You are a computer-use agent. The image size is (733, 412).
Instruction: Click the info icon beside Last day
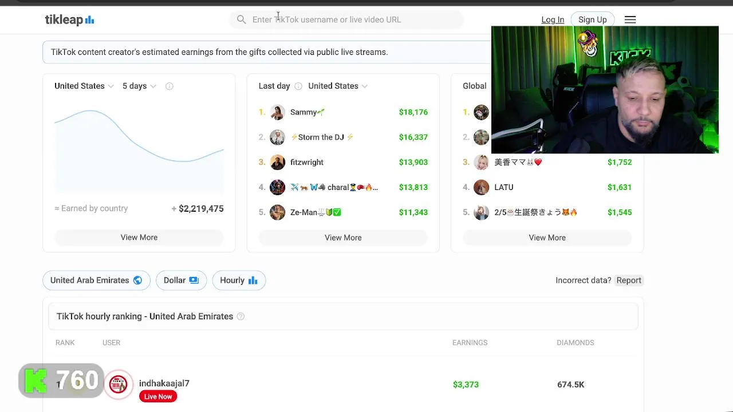click(x=298, y=86)
